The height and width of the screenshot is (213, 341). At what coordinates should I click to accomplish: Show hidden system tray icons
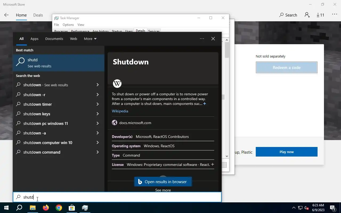tap(294, 208)
